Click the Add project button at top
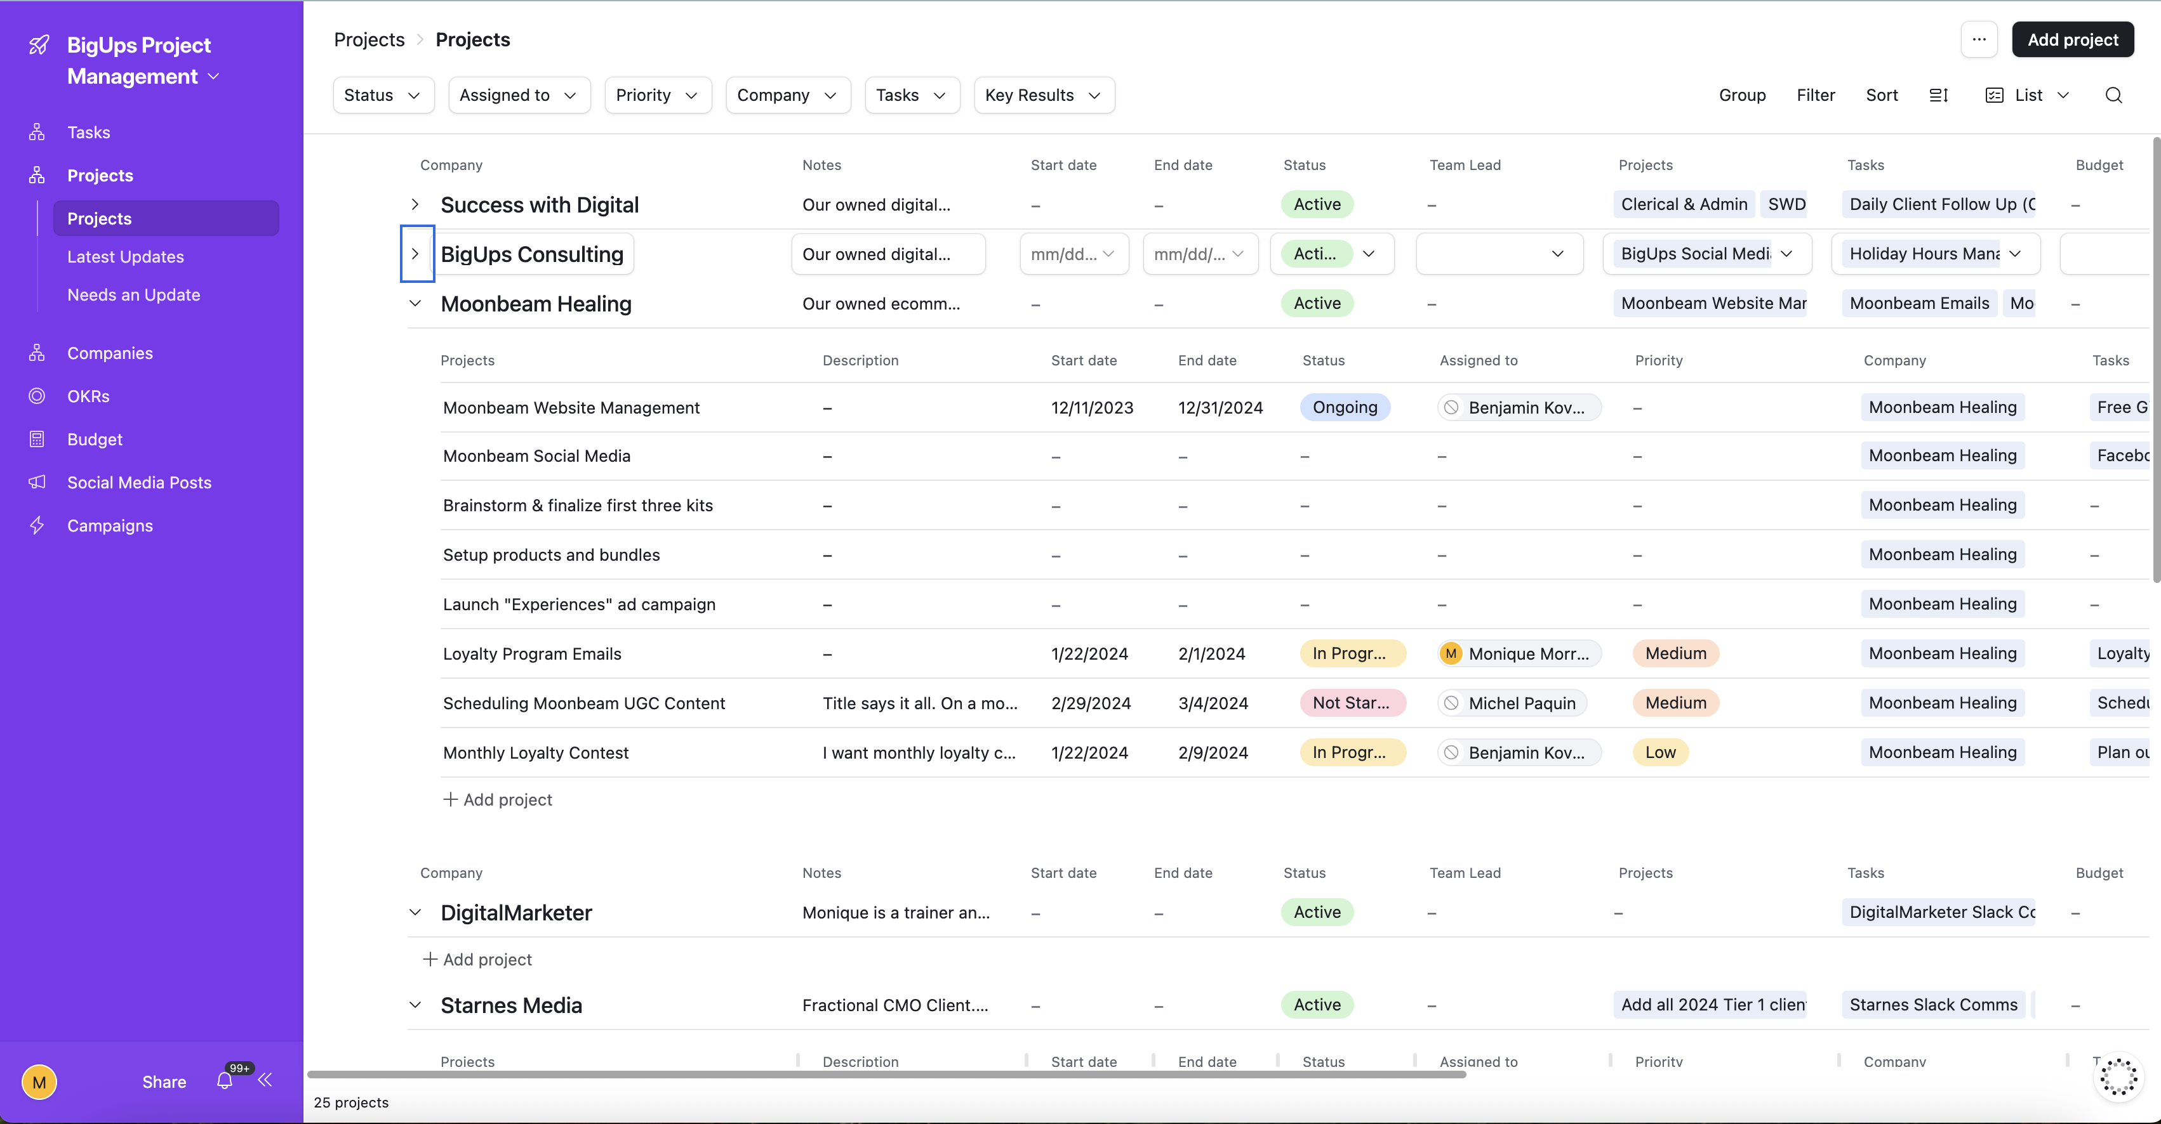The width and height of the screenshot is (2161, 1124). click(x=2072, y=39)
